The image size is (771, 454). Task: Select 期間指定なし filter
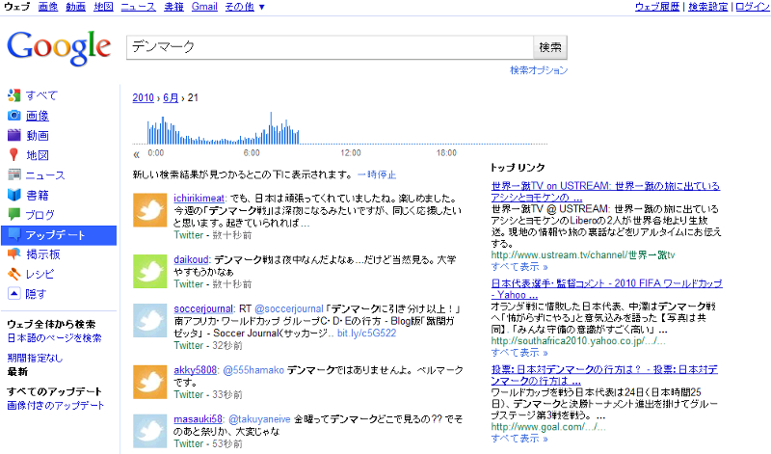(x=35, y=358)
